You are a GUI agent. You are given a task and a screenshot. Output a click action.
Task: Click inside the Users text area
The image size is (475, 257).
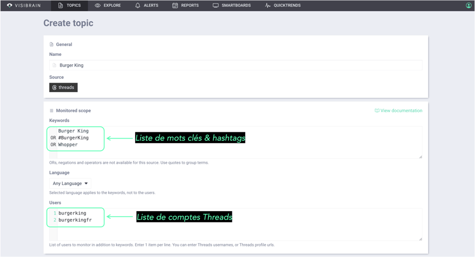tap(236, 224)
